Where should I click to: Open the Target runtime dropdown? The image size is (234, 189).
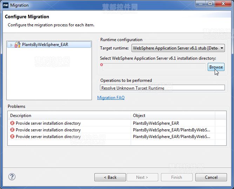point(178,48)
